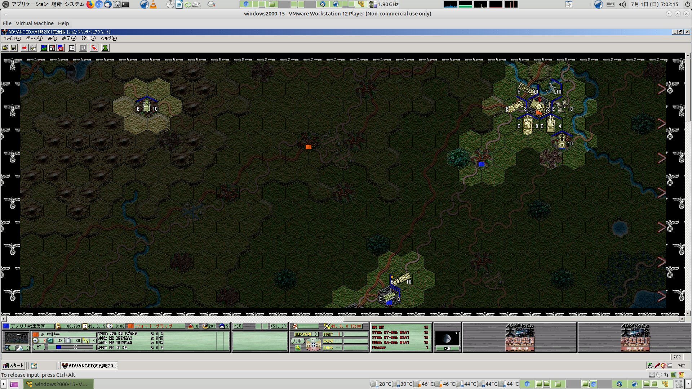Toggle the 対甲 armor view button

pos(297,341)
